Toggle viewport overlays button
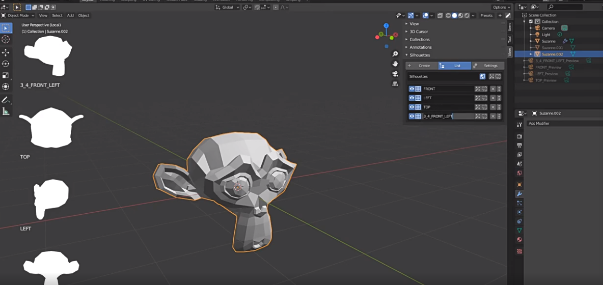This screenshot has height=285, width=603. (x=425, y=15)
